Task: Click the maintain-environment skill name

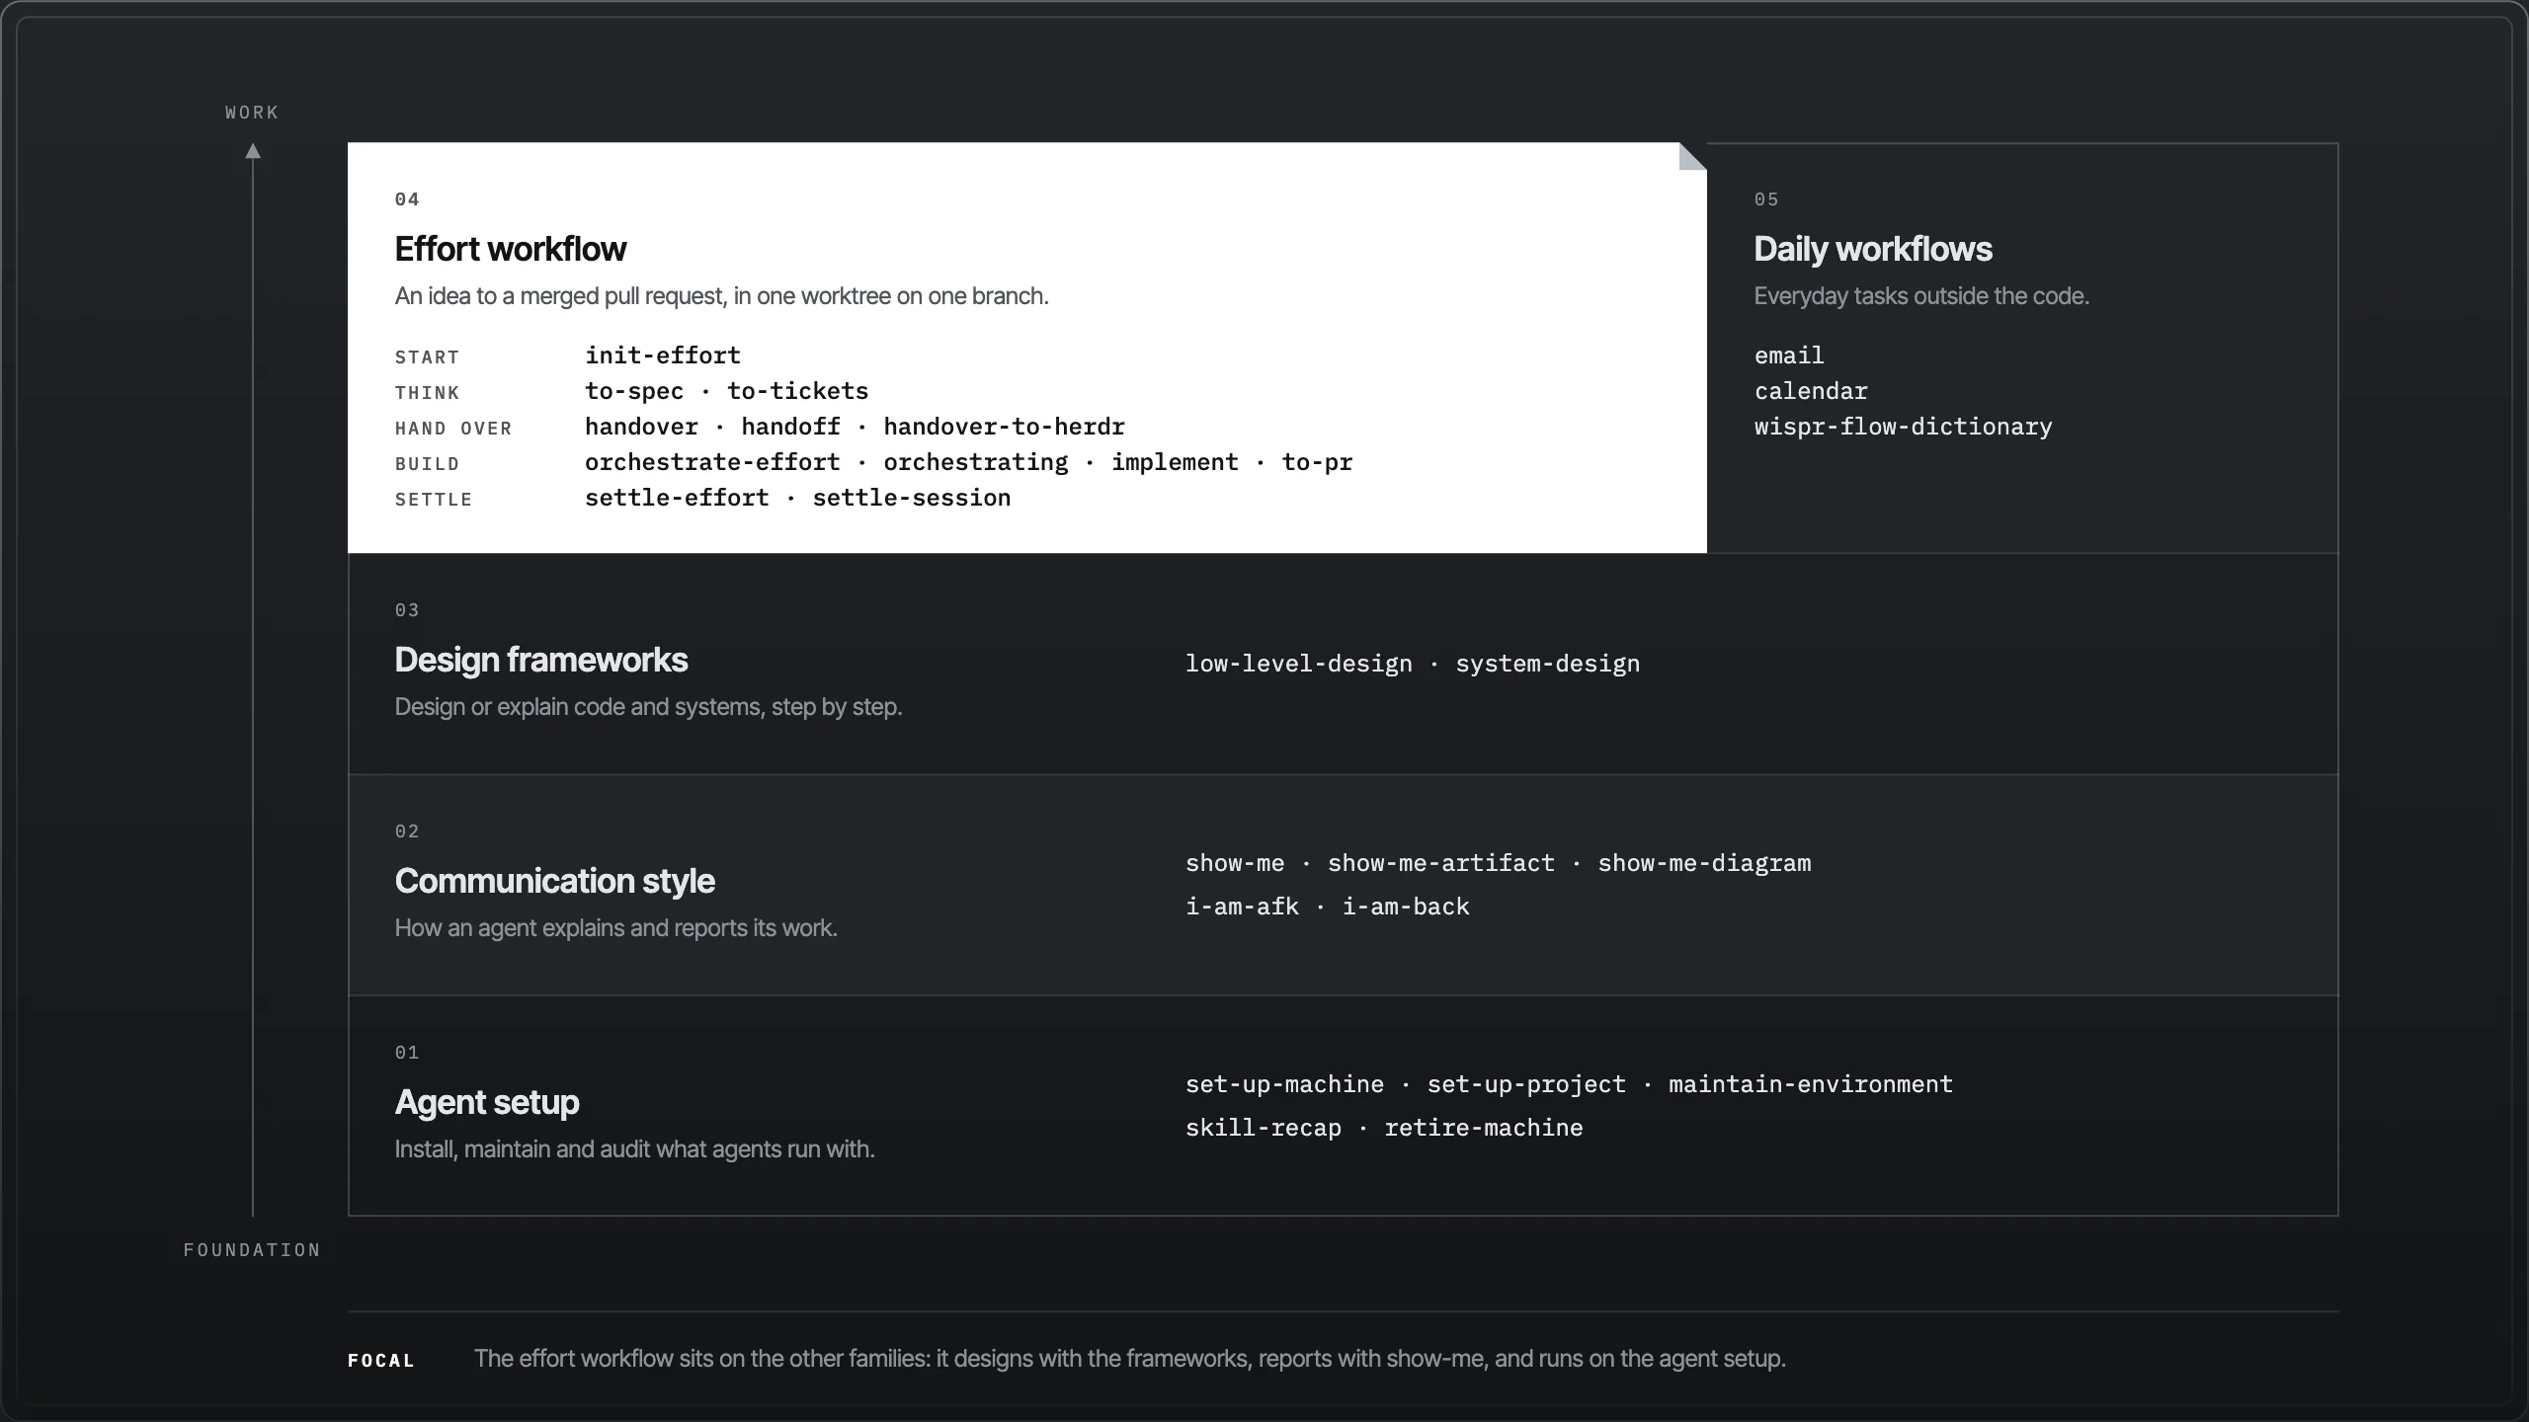Action: point(1811,1084)
